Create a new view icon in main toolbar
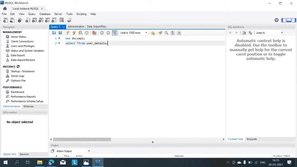Image resolution: width=297 pixels, height=167 pixels. 41,20
